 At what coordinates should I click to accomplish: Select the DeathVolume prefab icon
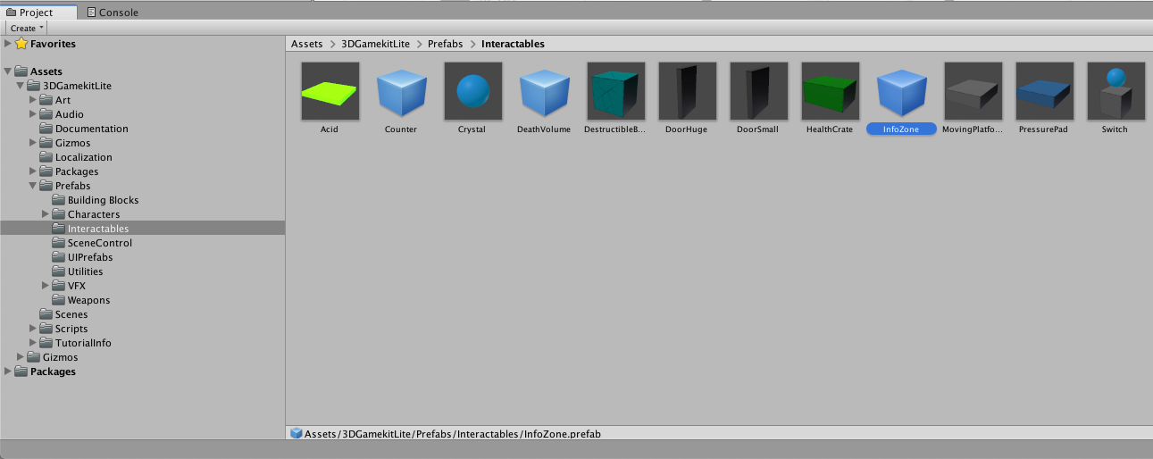(x=544, y=91)
